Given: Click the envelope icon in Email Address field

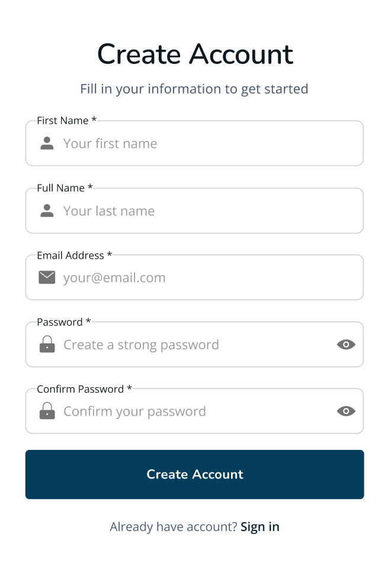Looking at the screenshot, I should click(47, 277).
